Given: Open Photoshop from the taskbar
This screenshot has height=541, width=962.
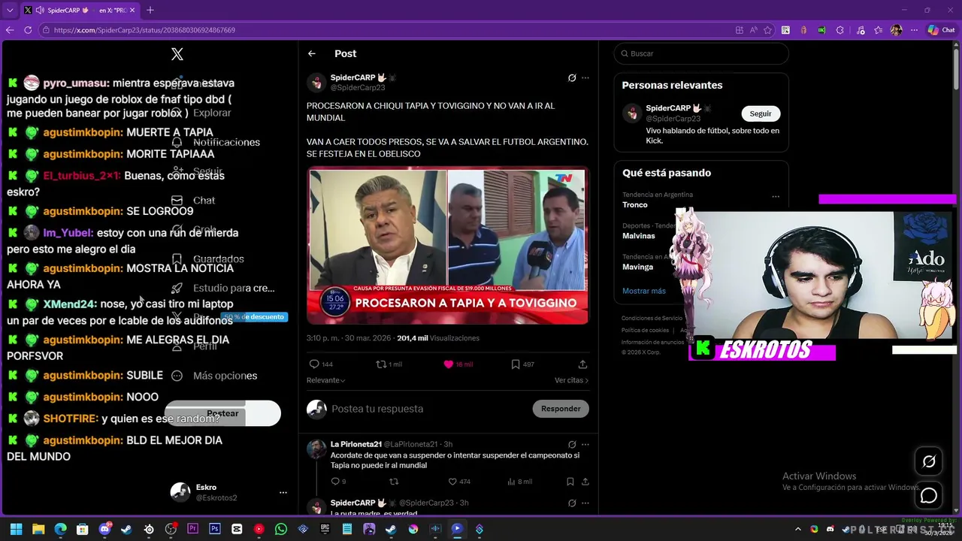Looking at the screenshot, I should (x=215, y=529).
